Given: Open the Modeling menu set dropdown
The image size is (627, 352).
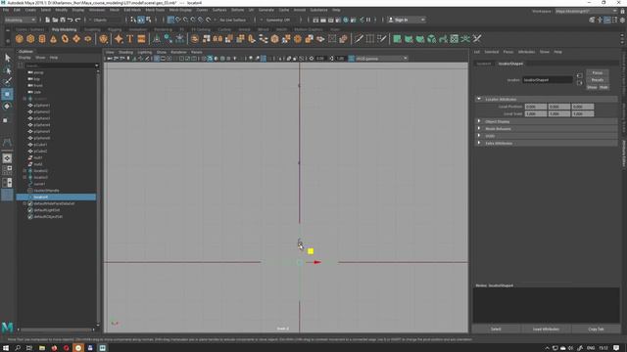Looking at the screenshot, I should [20, 20].
